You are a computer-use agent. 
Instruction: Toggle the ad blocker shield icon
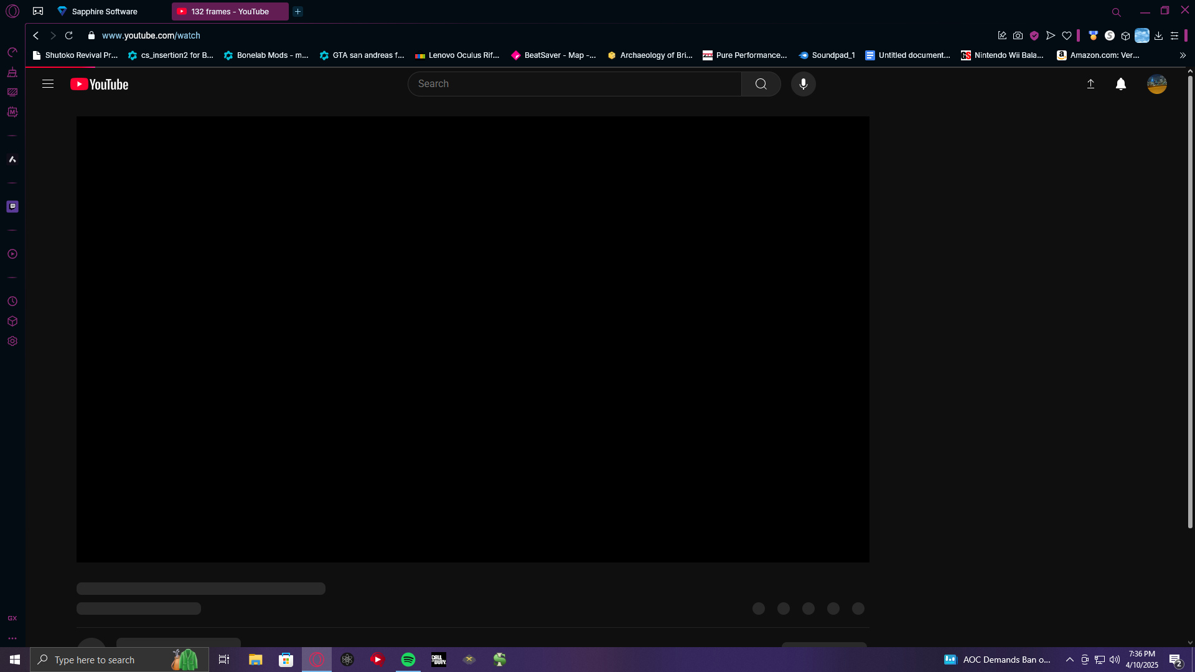[x=1034, y=35]
